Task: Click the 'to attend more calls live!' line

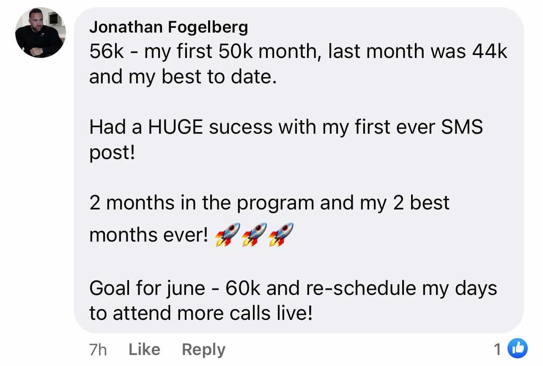Action: click(x=201, y=314)
